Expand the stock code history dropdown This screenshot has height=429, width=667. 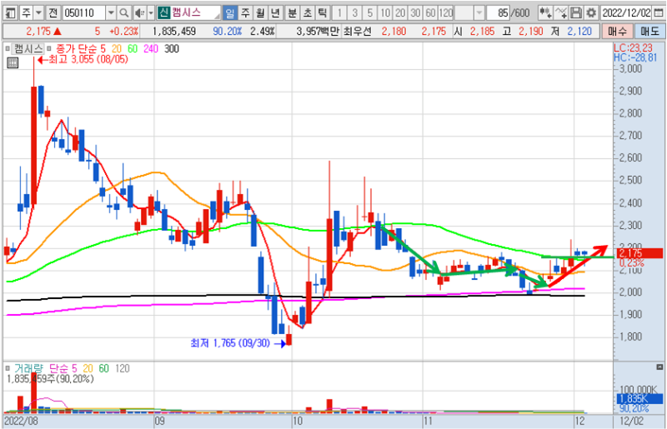click(111, 13)
